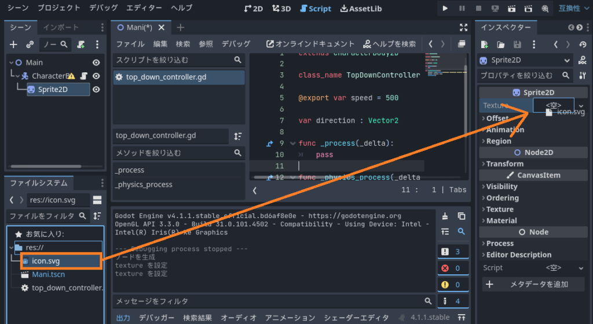Stop the running project
This screenshot has height=324, width=593.
(478, 8)
